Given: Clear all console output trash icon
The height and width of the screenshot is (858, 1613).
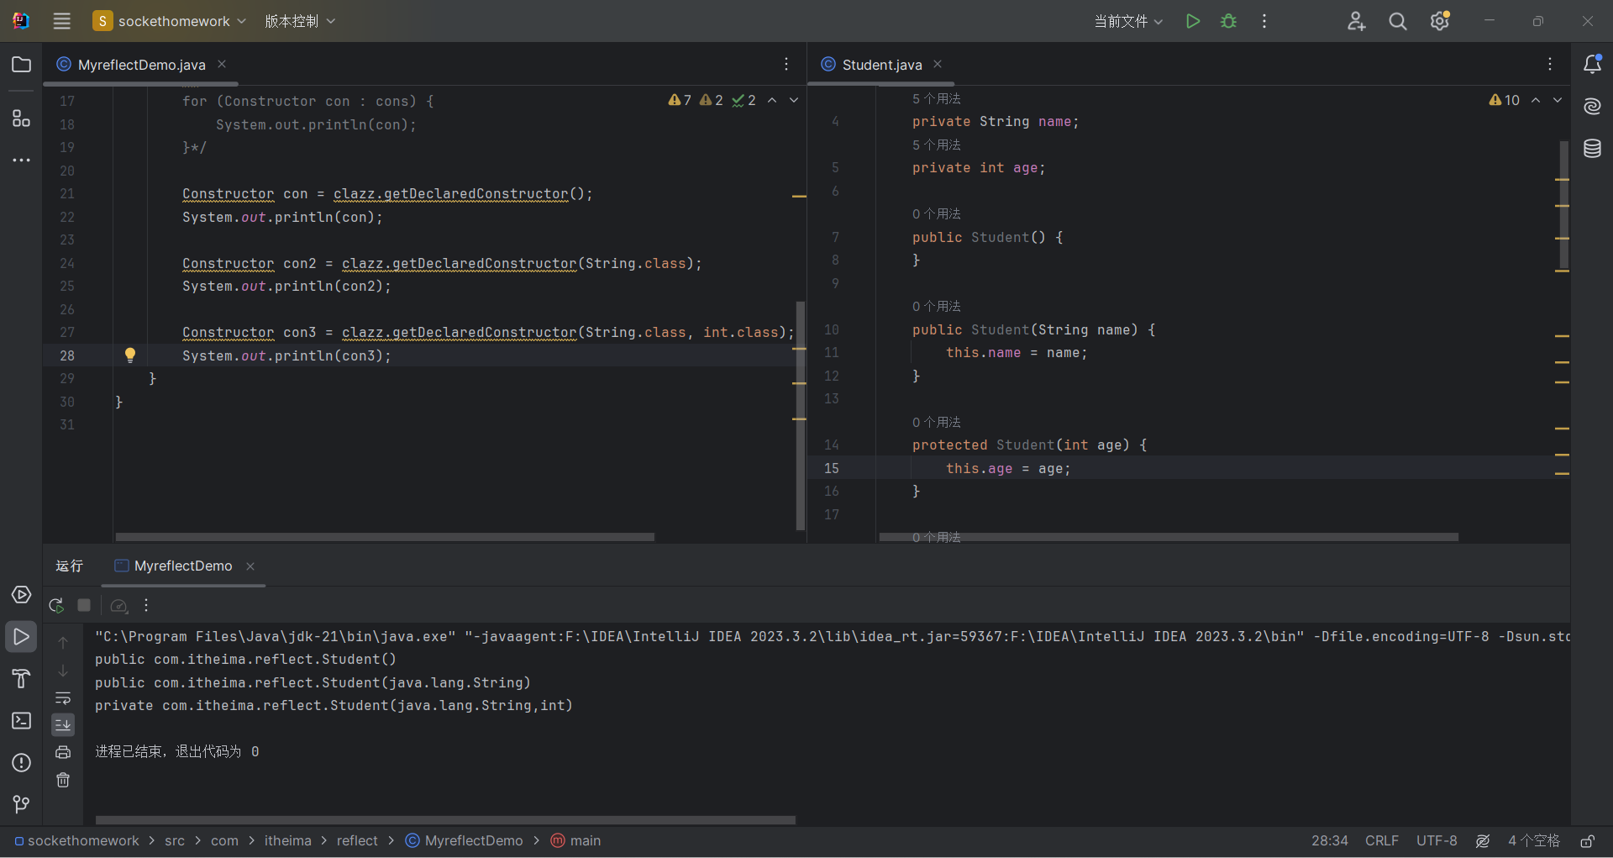Looking at the screenshot, I should pyautogui.click(x=63, y=780).
